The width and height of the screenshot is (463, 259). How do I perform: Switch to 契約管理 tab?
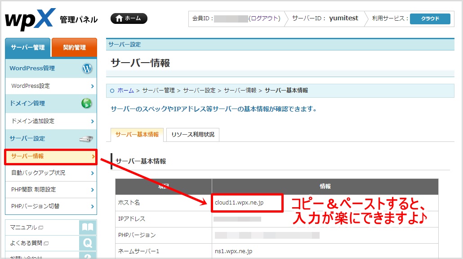point(75,47)
